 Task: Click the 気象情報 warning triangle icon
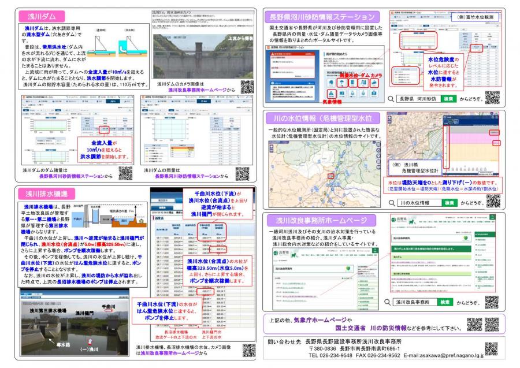pyautogui.click(x=331, y=94)
